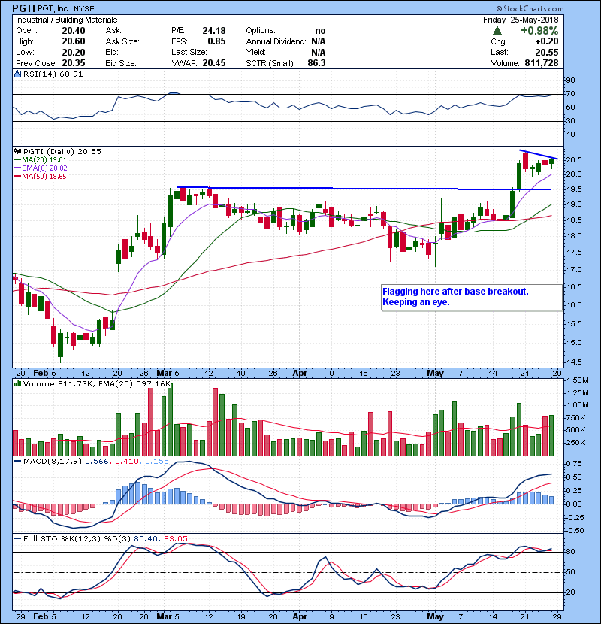Image resolution: width=601 pixels, height=624 pixels.
Task: Click the PGTI ticker symbol title
Action: click(24, 7)
